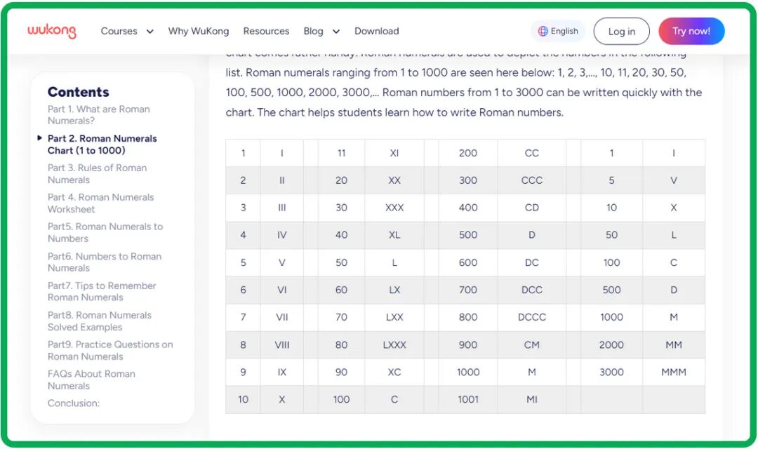Open the English language selector

pos(558,31)
